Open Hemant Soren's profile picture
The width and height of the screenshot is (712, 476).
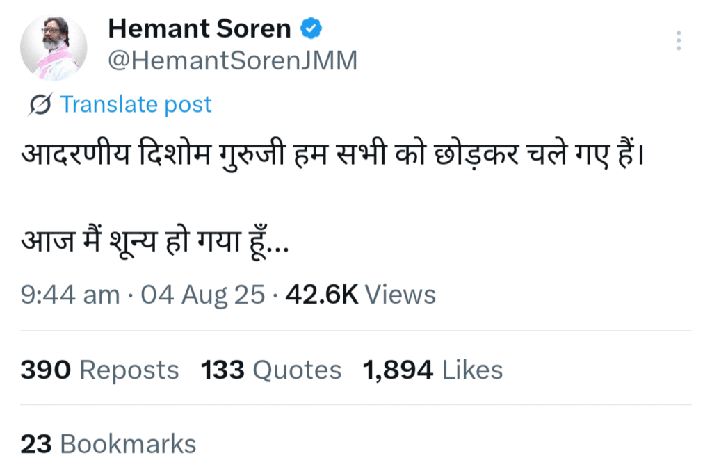click(54, 47)
